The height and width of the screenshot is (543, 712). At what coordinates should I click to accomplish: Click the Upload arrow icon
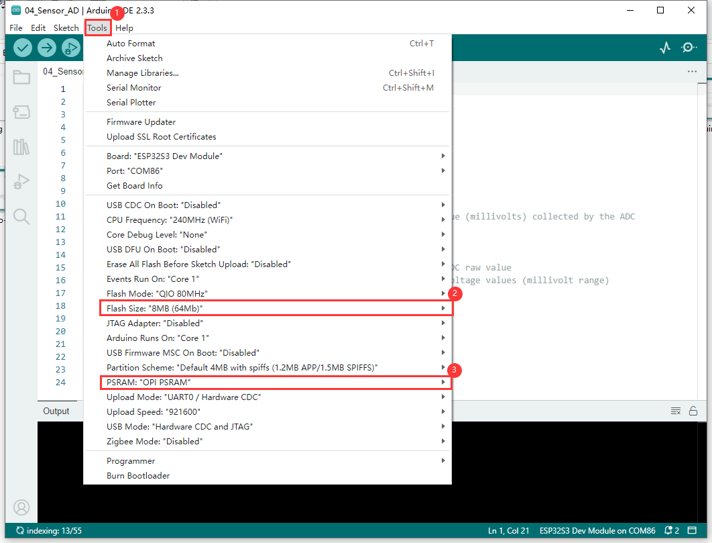click(47, 48)
